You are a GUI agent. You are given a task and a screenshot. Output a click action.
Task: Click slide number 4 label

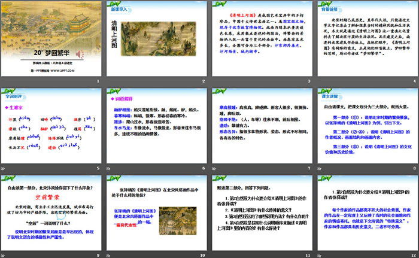pos(415,81)
